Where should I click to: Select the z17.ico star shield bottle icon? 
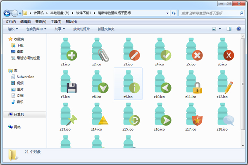click(x=194, y=114)
